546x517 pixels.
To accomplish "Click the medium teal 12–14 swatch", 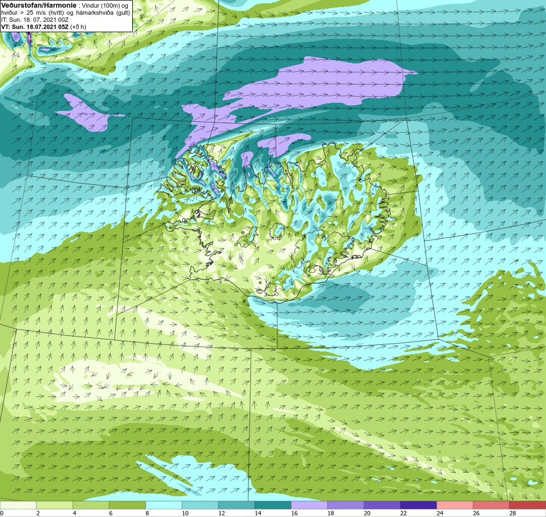I will tap(236, 505).
